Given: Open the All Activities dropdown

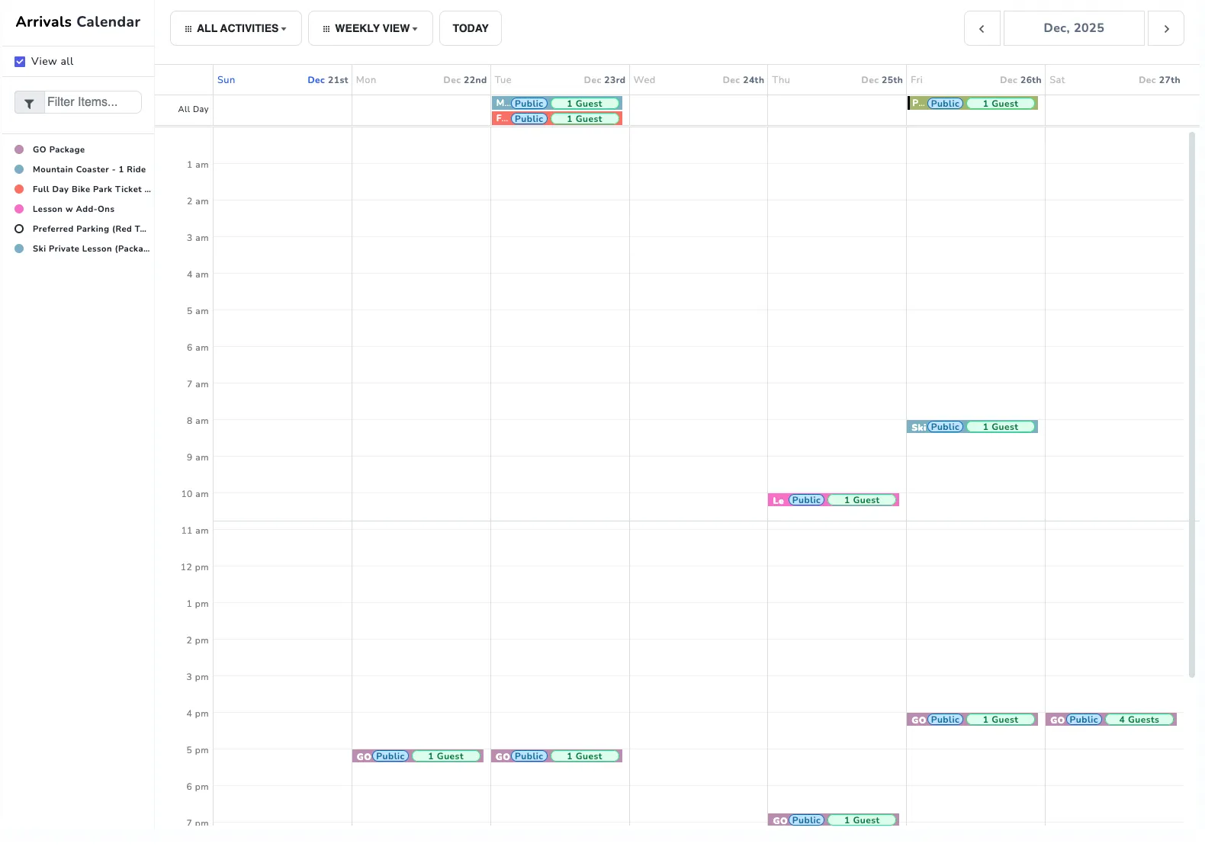Looking at the screenshot, I should tap(236, 28).
